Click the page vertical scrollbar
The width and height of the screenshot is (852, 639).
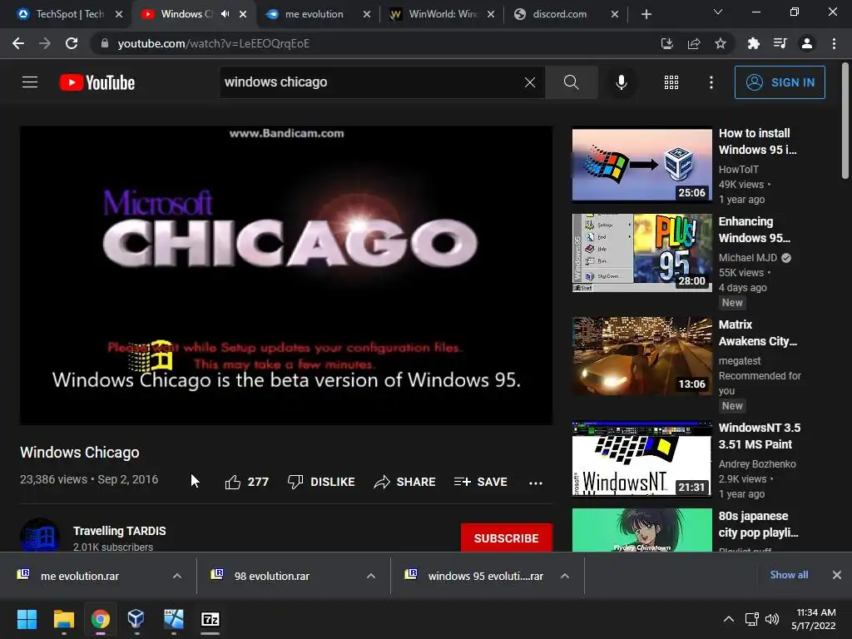pyautogui.click(x=845, y=121)
